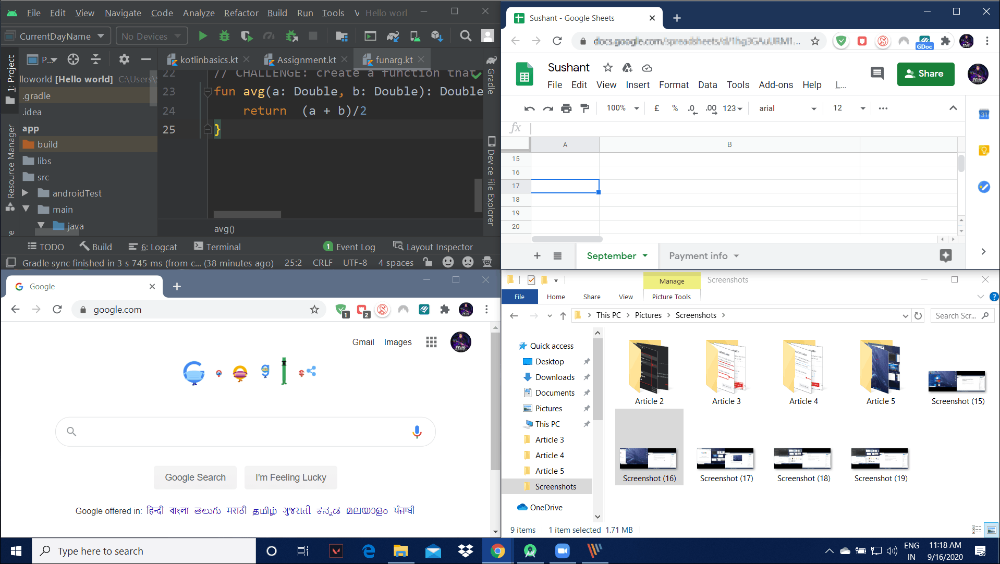Screen dimensions: 1000x564
Task: Switch to the Payment info sheet tab
Action: (699, 255)
